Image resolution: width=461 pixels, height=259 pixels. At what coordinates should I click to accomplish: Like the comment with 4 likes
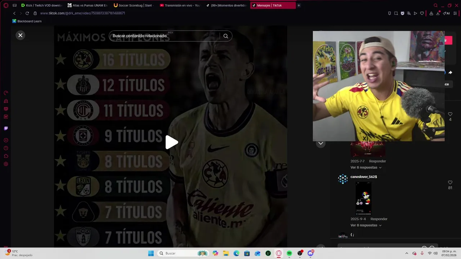(x=450, y=114)
